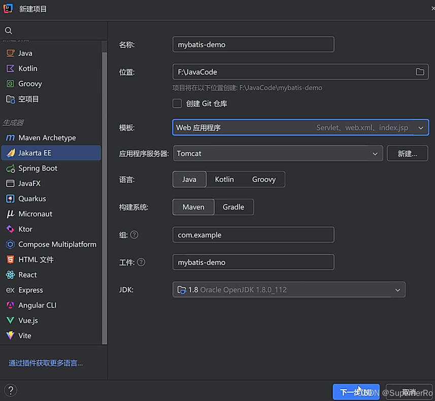Select the React generator icon
This screenshot has width=435, height=401.
10,275
